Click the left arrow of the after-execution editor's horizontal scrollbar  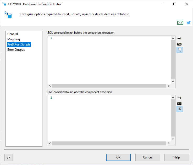[50, 143]
